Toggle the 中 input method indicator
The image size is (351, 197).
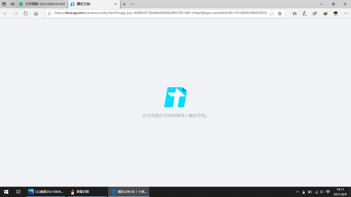tap(328, 192)
